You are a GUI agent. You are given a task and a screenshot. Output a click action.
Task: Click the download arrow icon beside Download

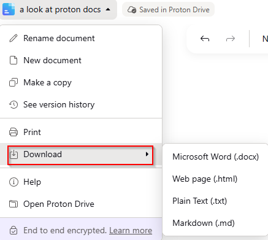pos(14,154)
